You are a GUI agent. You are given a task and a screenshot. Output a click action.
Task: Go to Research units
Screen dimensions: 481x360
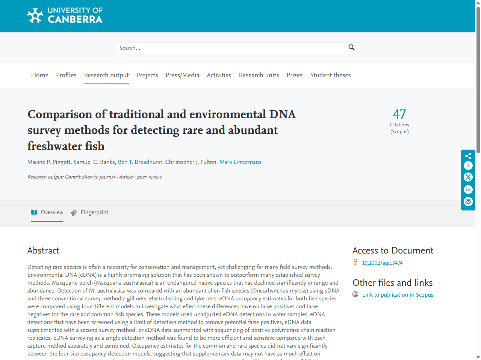pyautogui.click(x=259, y=75)
